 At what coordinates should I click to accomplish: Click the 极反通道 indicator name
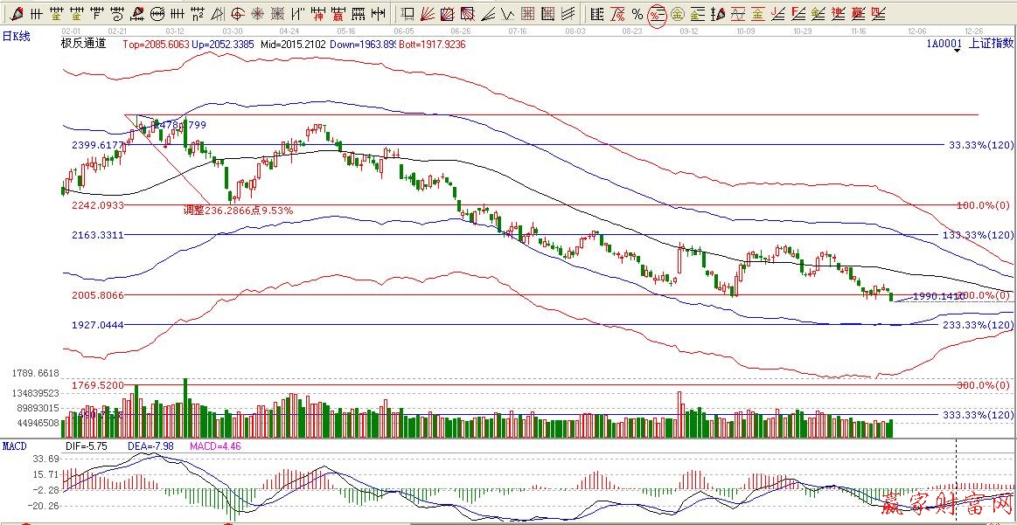(x=83, y=44)
